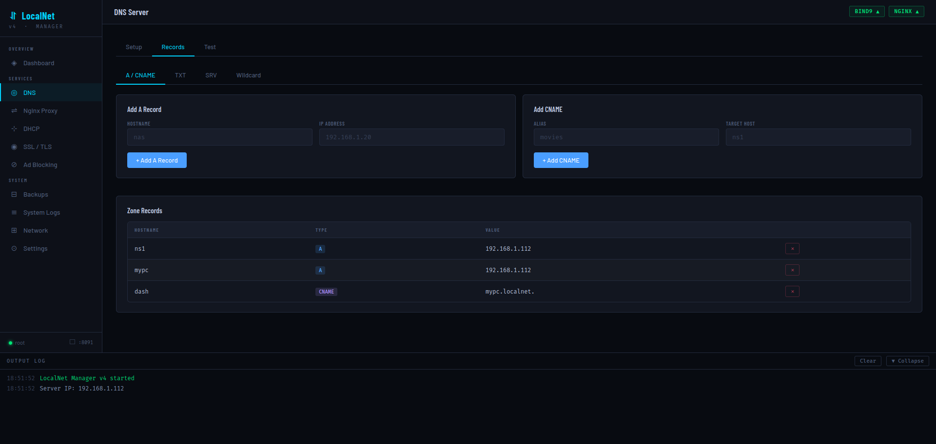Switch to the Test tab

pyautogui.click(x=210, y=47)
